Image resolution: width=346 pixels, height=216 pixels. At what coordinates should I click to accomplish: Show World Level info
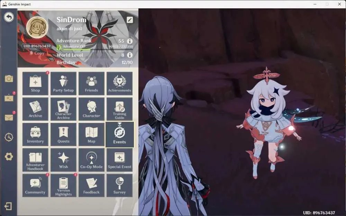point(130,55)
